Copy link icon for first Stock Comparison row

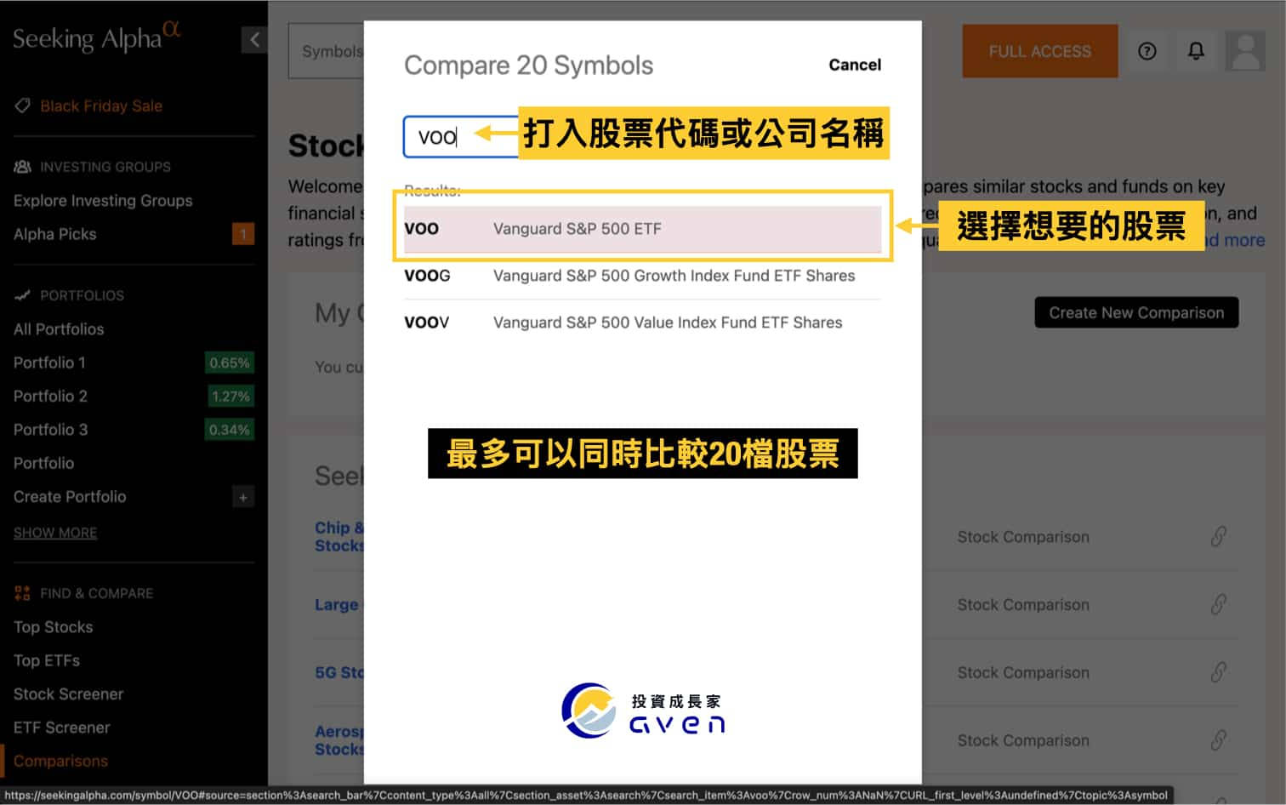(1218, 537)
